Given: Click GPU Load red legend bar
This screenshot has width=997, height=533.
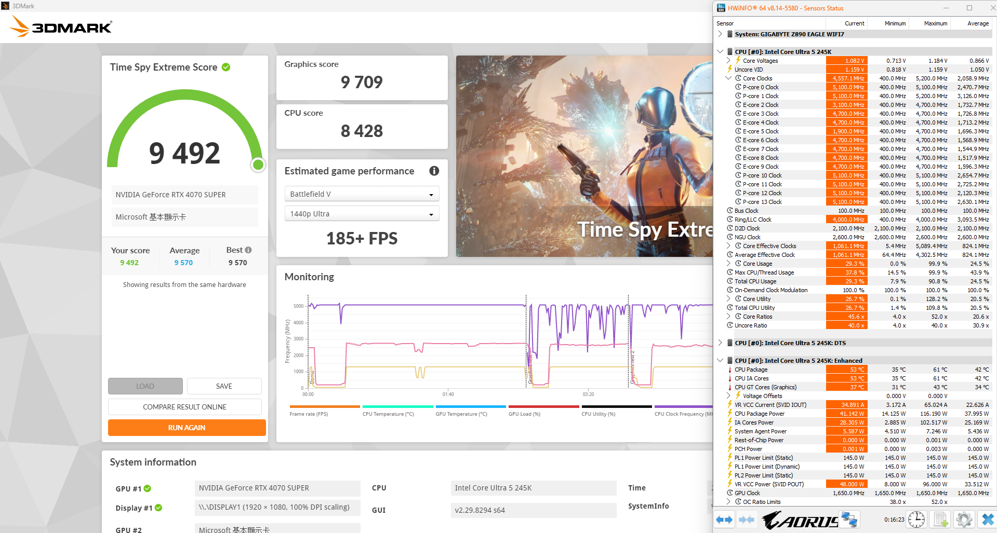Looking at the screenshot, I should pyautogui.click(x=544, y=406).
